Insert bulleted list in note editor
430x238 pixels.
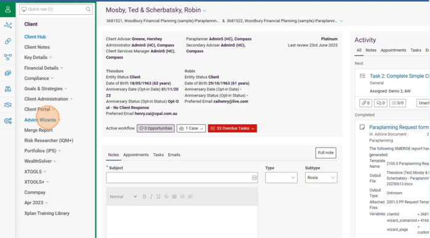click(182, 197)
